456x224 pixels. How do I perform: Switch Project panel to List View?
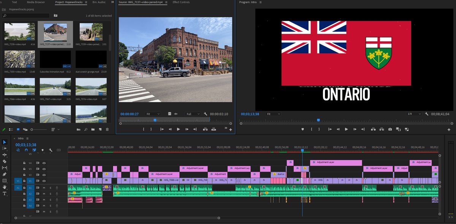coord(11,129)
